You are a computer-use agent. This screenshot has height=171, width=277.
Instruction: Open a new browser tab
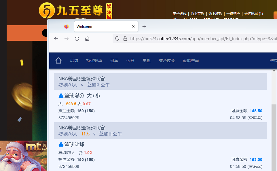144,27
